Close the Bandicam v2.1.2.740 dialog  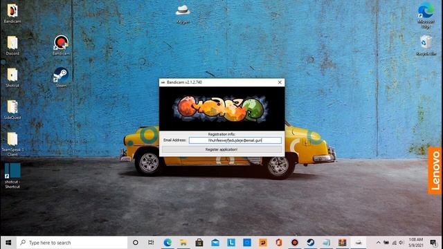[280, 82]
